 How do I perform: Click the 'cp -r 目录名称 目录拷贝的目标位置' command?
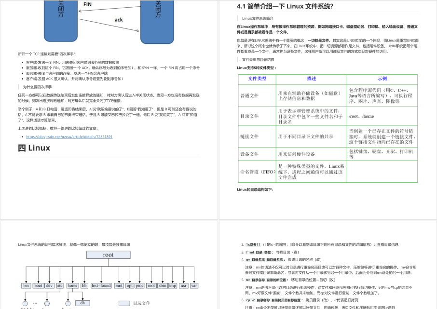tap(273, 300)
